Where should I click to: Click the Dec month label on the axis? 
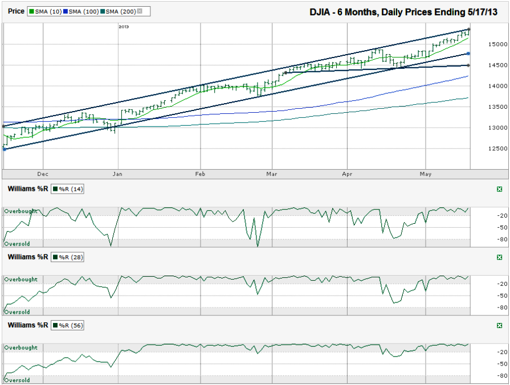[x=43, y=174]
